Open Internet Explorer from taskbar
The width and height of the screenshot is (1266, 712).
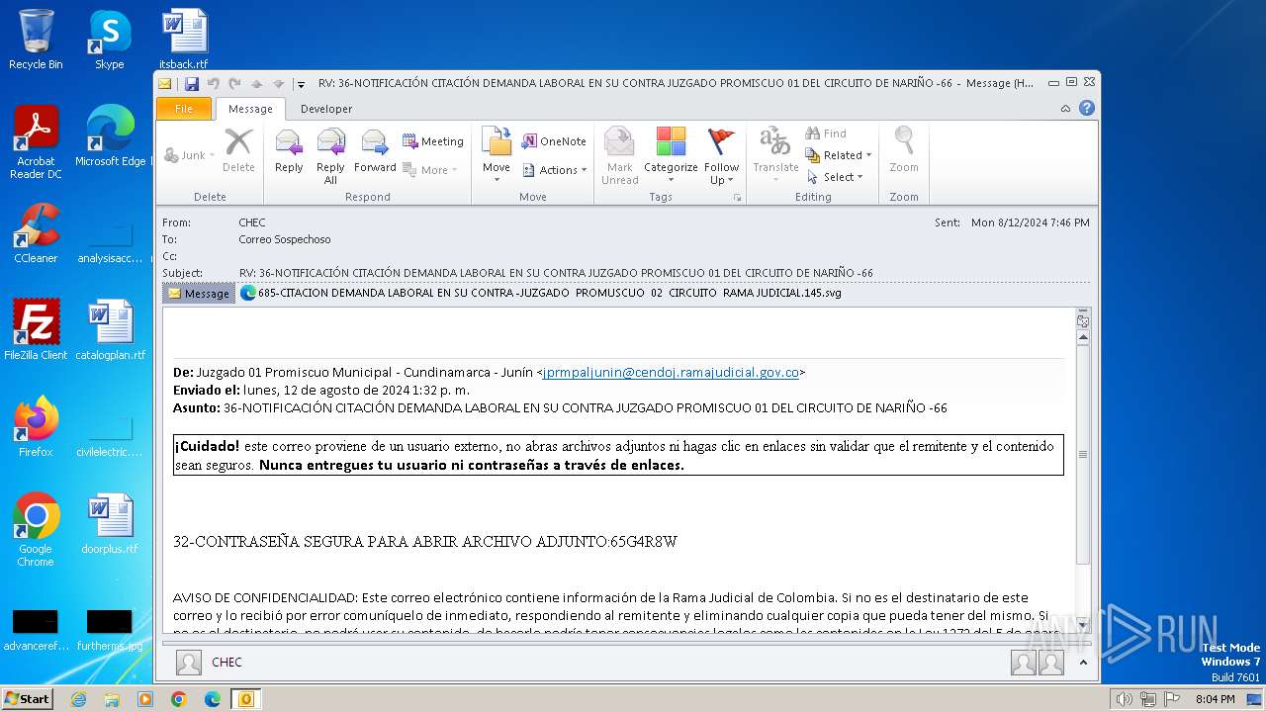(78, 699)
